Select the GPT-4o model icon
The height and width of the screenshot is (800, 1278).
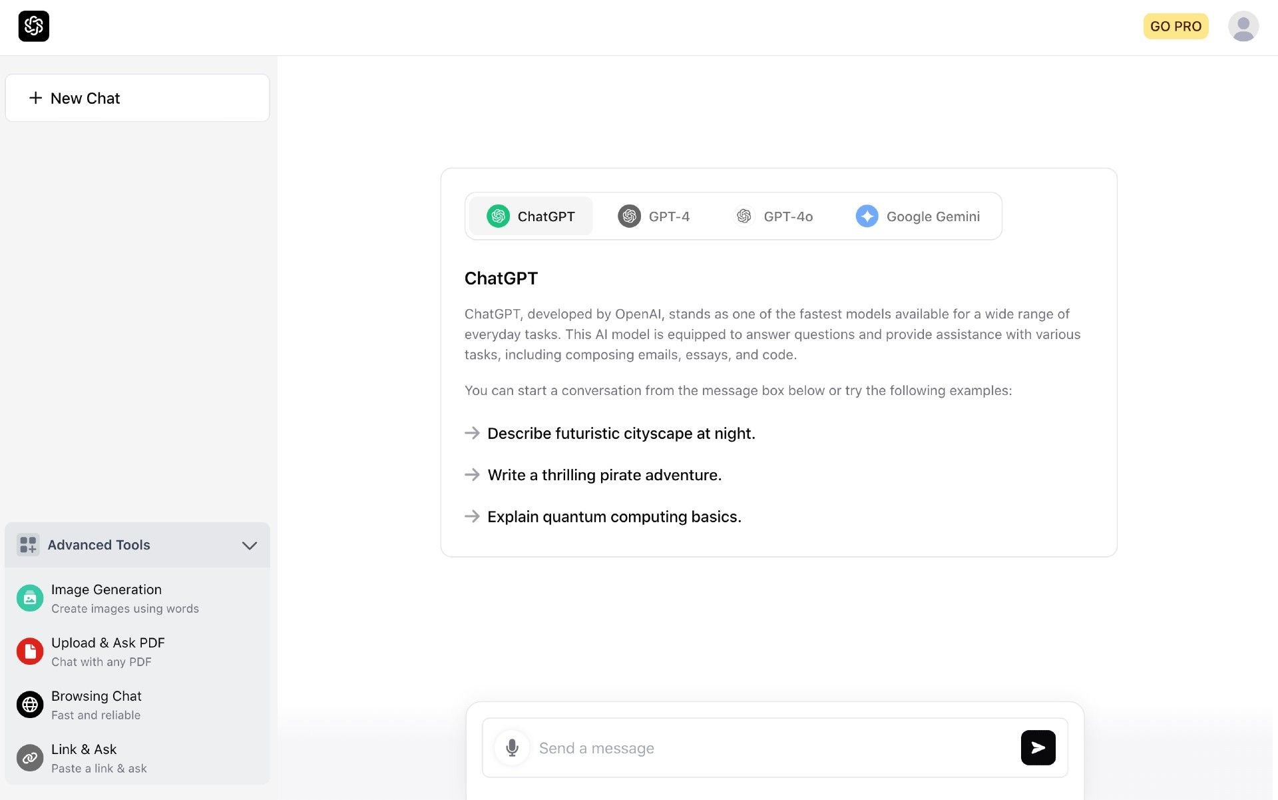tap(744, 216)
